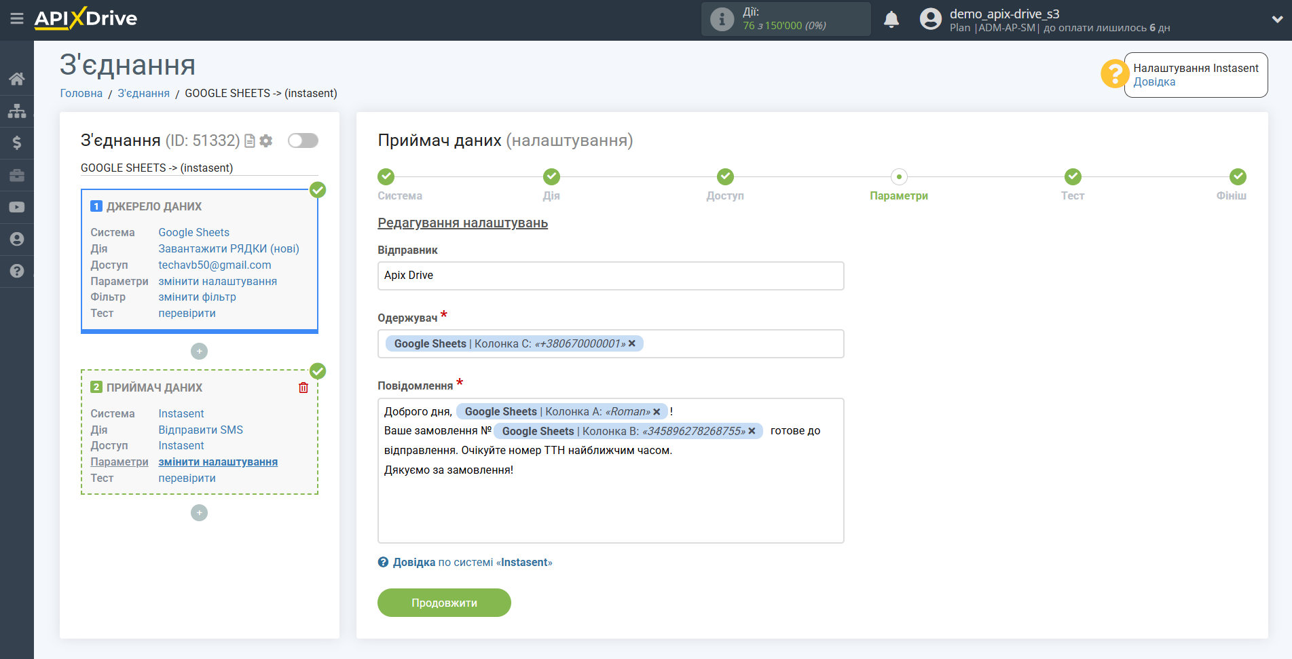The width and height of the screenshot is (1292, 659).
Task: Select the Параметри step
Action: pos(899,177)
